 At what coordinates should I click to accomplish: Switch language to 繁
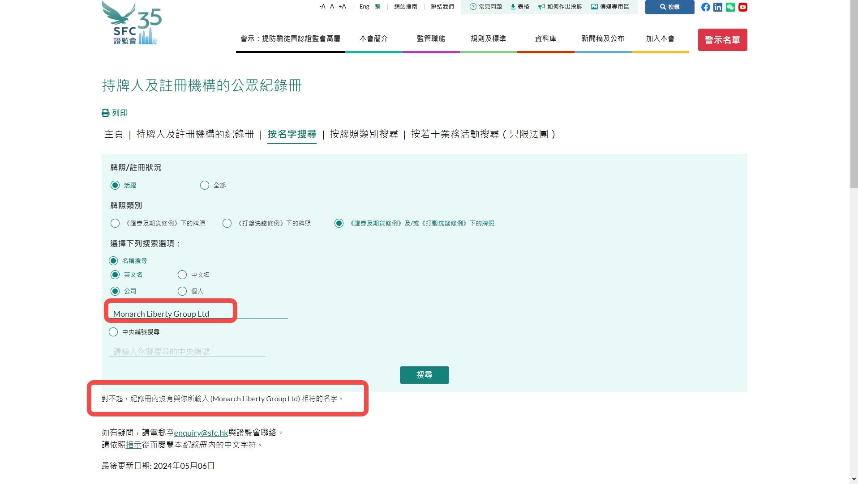coord(378,7)
